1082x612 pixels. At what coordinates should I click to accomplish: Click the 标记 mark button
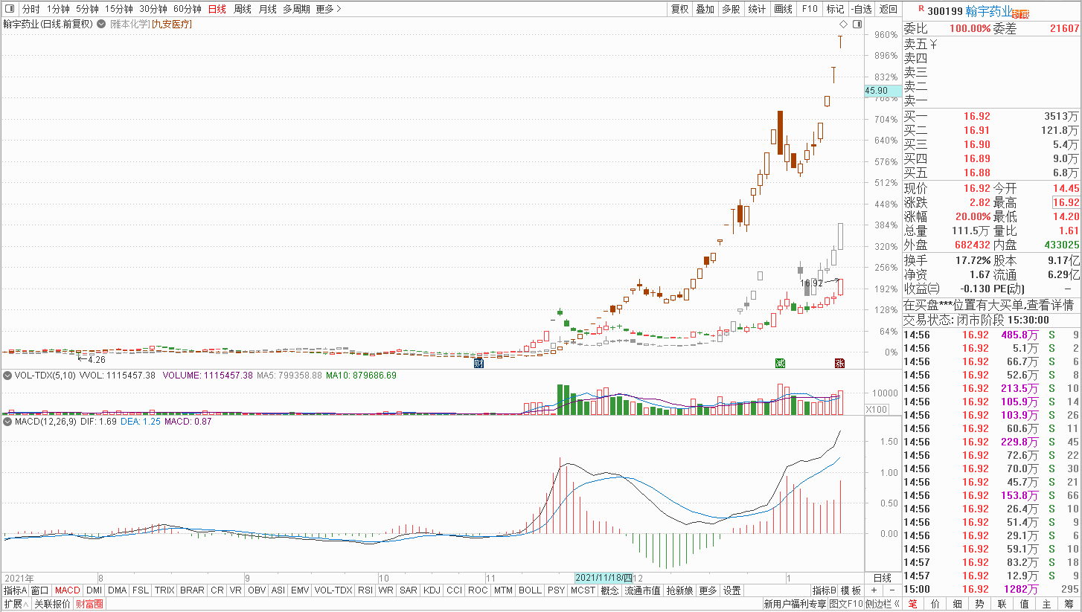(835, 9)
